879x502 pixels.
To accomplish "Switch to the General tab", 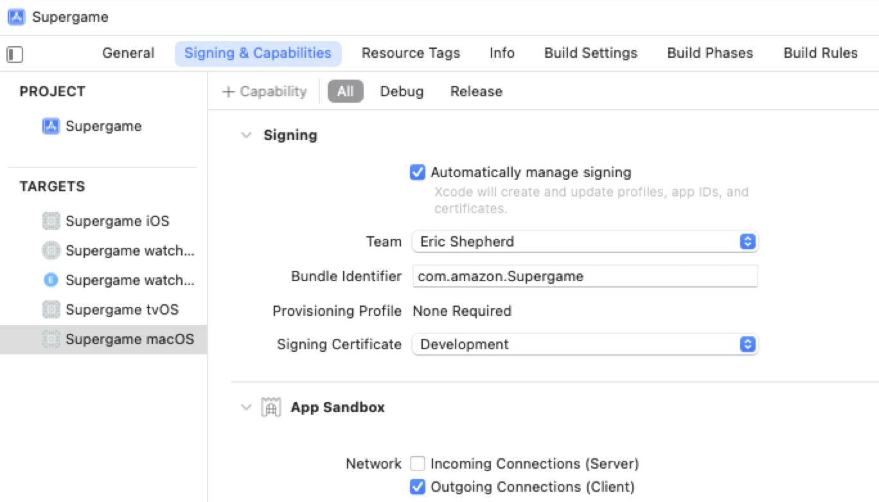I will pyautogui.click(x=128, y=53).
